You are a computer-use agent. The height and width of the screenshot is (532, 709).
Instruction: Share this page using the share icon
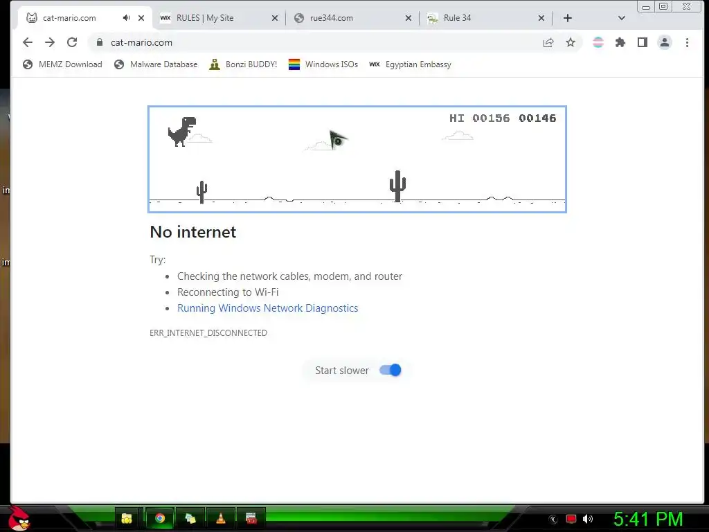click(548, 42)
